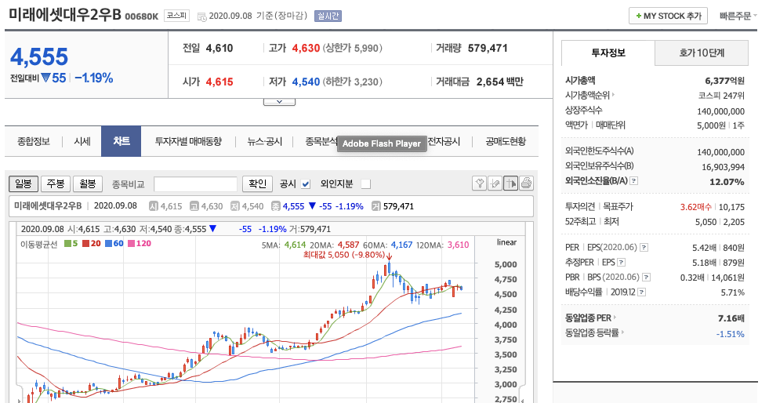
Task: Click the 실시간 badge
Action: click(328, 16)
